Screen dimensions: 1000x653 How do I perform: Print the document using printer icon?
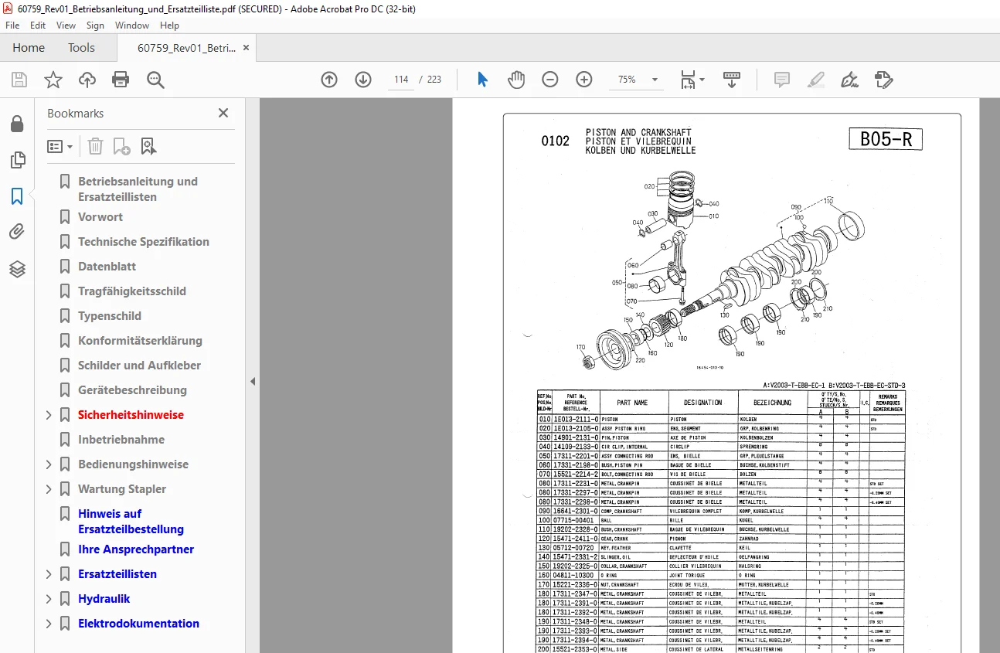(121, 80)
